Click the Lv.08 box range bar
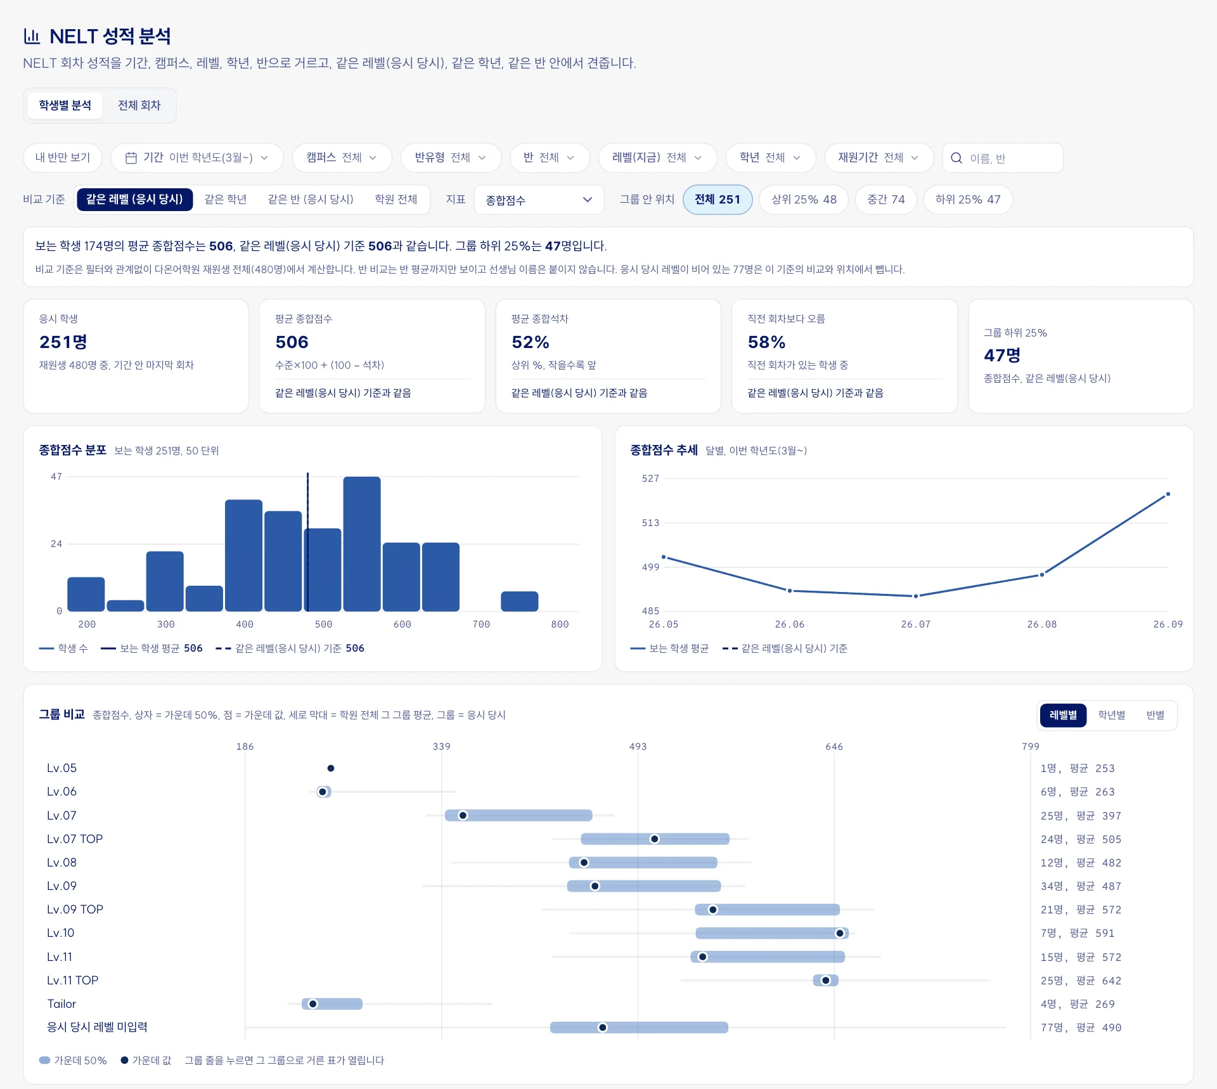 643,863
